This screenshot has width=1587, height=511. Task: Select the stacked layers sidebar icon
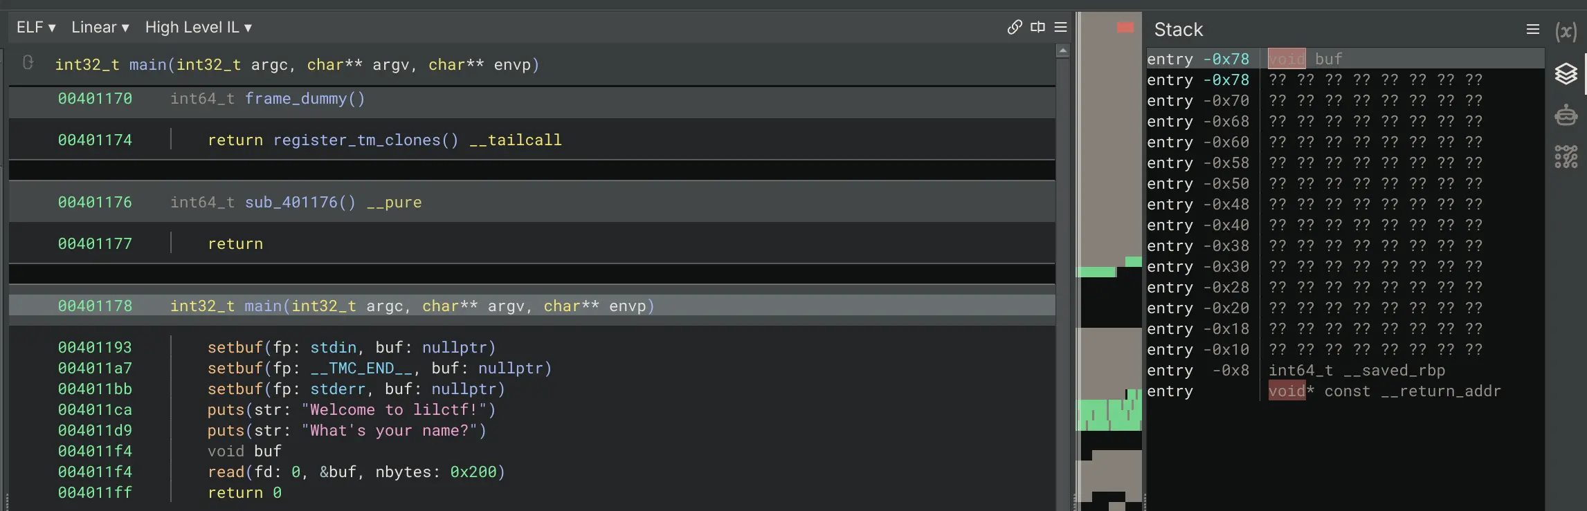pyautogui.click(x=1566, y=73)
